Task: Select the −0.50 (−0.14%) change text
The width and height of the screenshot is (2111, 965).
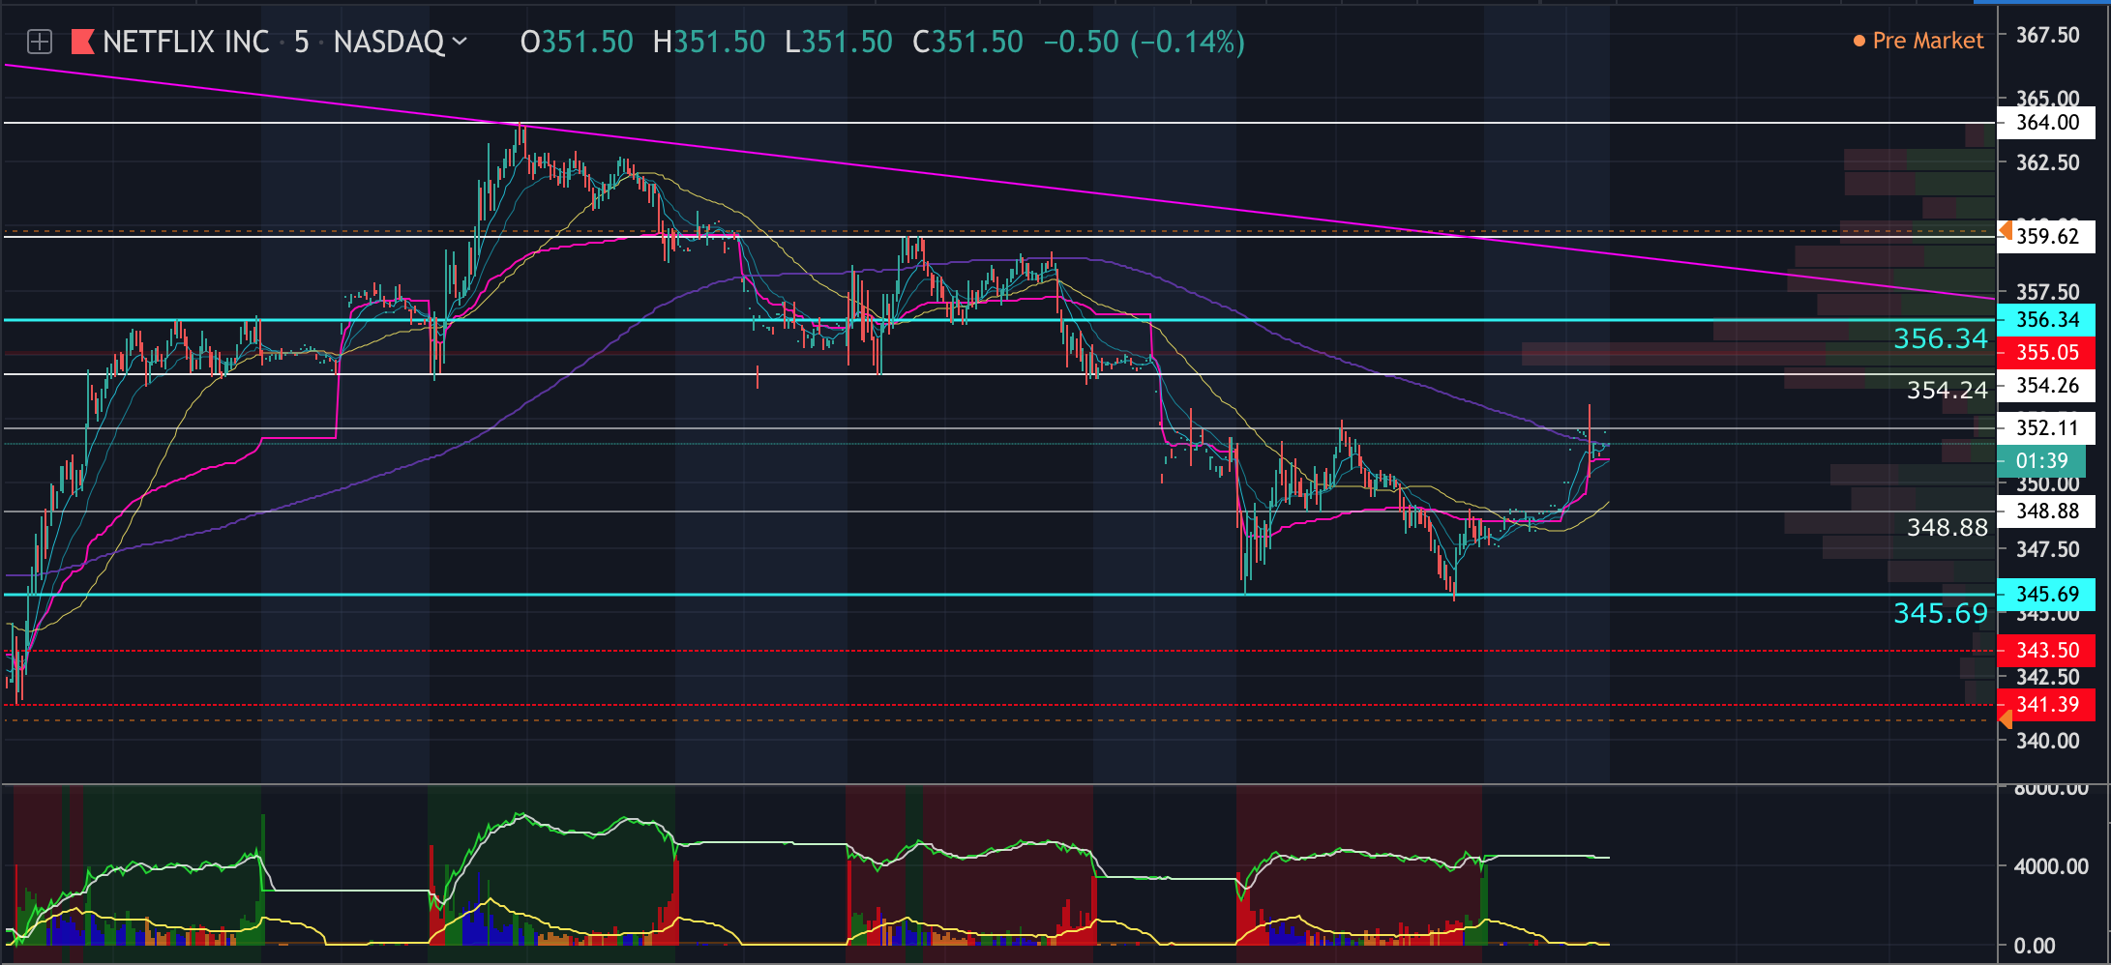Action: [1144, 42]
